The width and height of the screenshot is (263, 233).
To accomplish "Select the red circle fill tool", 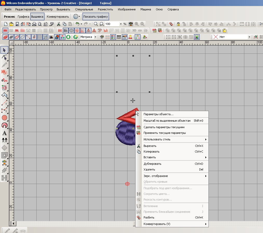I will pyautogui.click(x=4, y=118).
